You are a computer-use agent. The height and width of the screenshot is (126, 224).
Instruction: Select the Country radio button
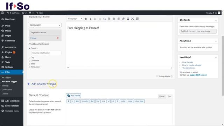pyautogui.click(x=29, y=48)
